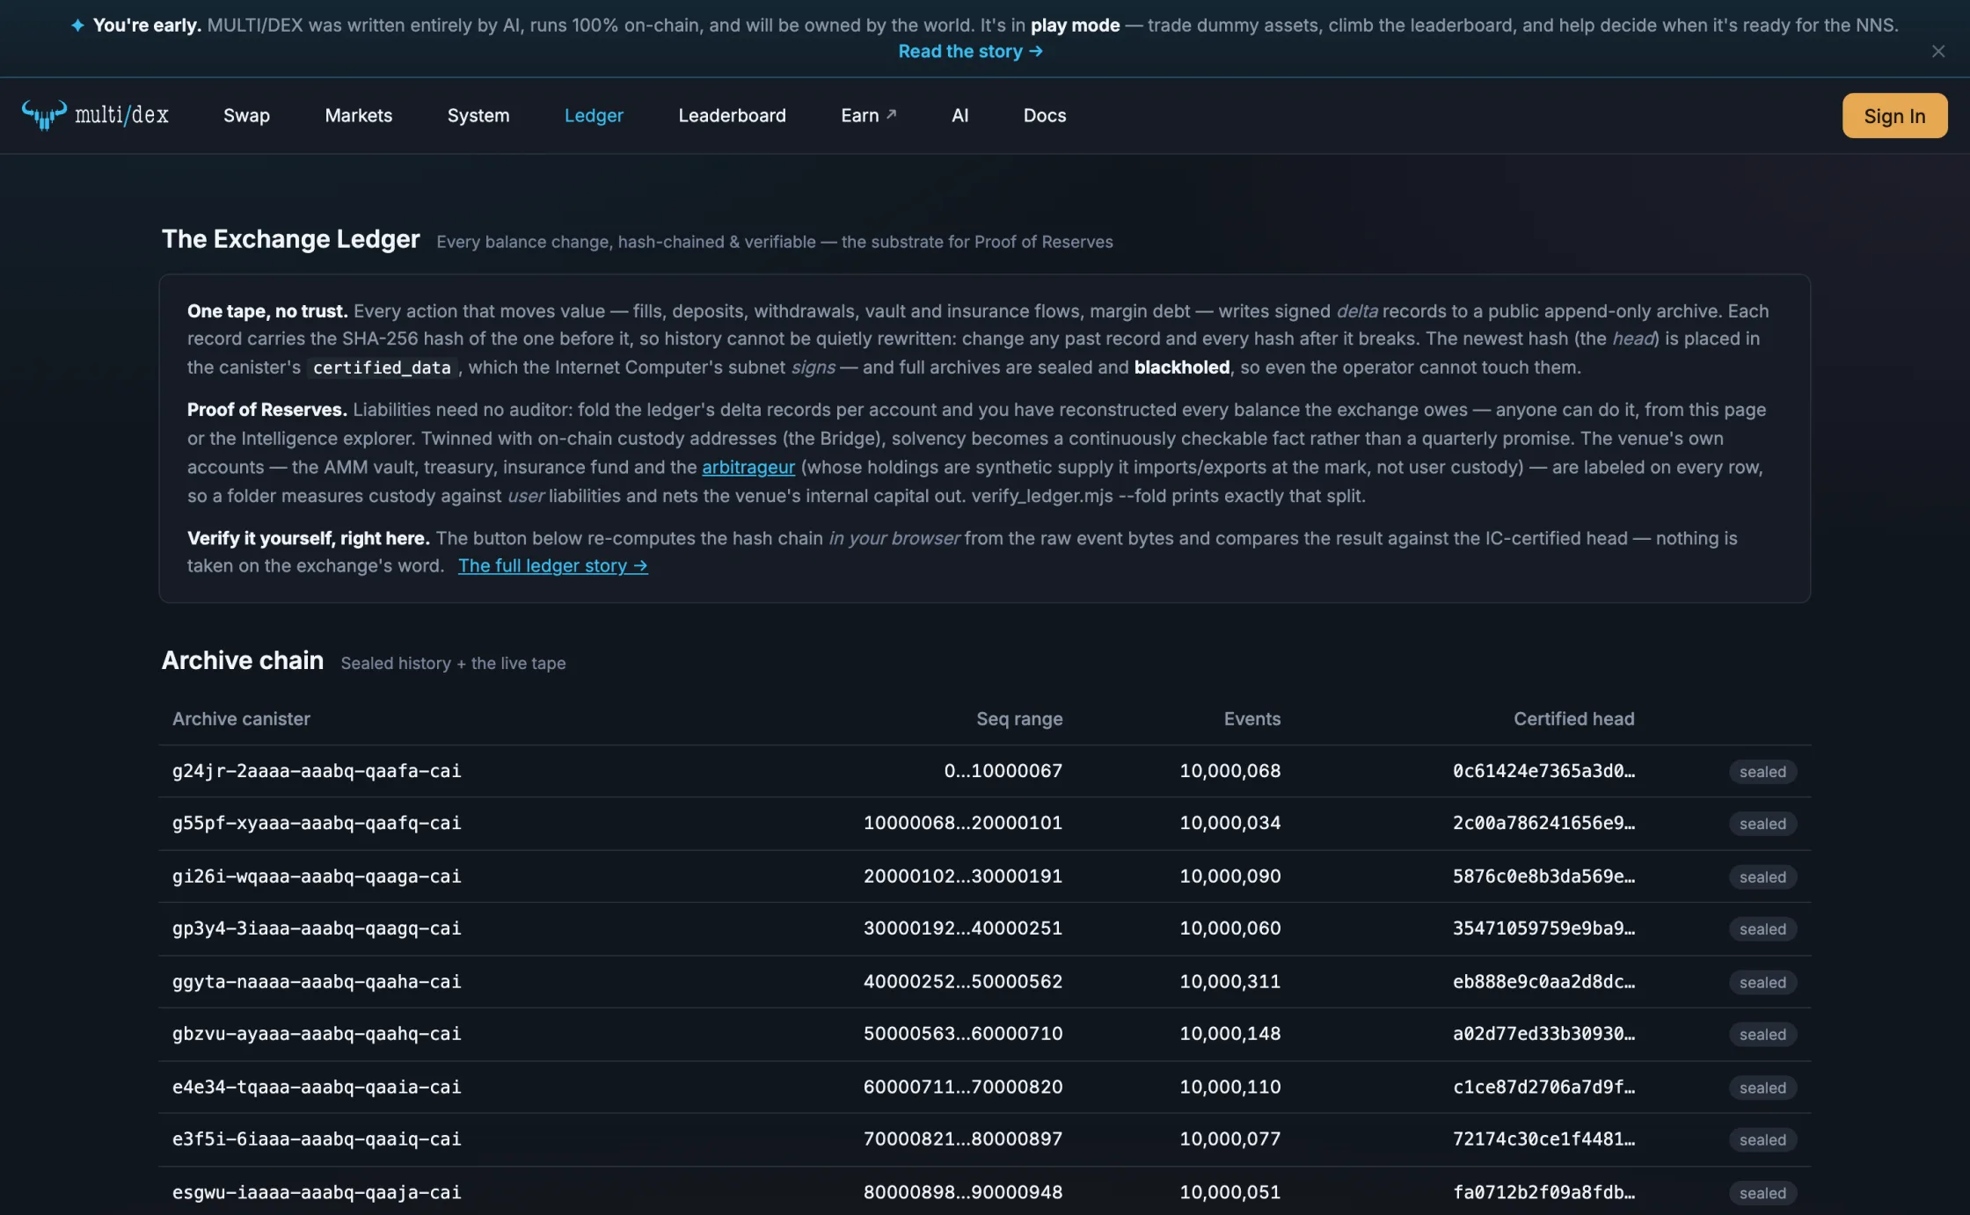
Task: Click the Archive chain heading
Action: (243, 660)
